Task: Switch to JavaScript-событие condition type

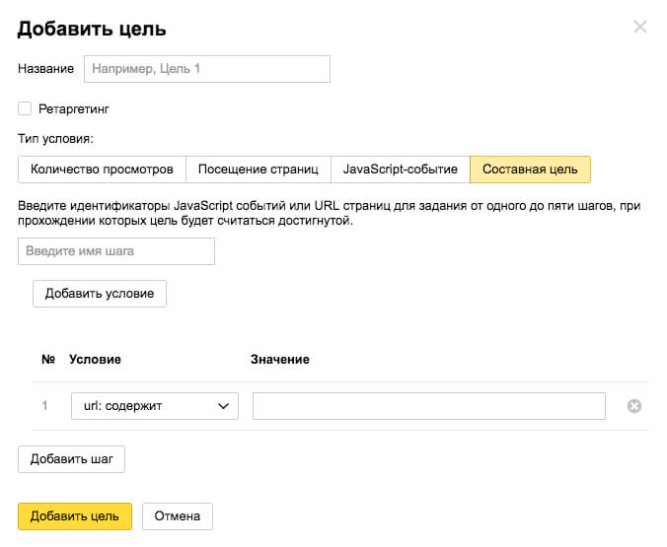Action: [401, 170]
